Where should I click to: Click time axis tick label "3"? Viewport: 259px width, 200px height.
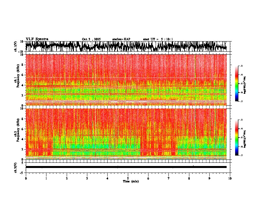pos(87,178)
